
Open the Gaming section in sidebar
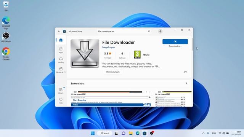[61, 60]
